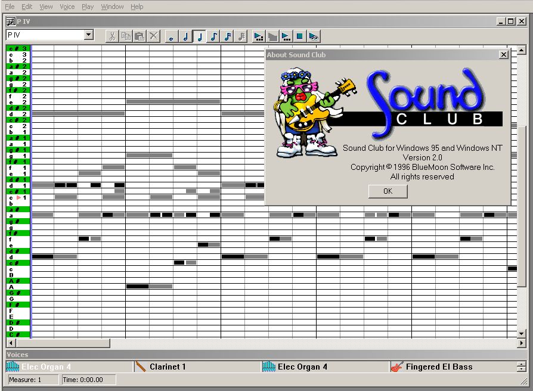Toggle the quarter note duration button
This screenshot has height=391, width=533.
pos(200,36)
